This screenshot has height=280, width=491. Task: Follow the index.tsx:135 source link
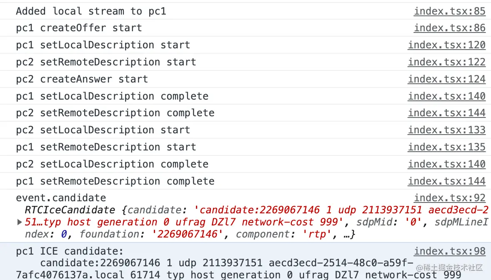446,147
